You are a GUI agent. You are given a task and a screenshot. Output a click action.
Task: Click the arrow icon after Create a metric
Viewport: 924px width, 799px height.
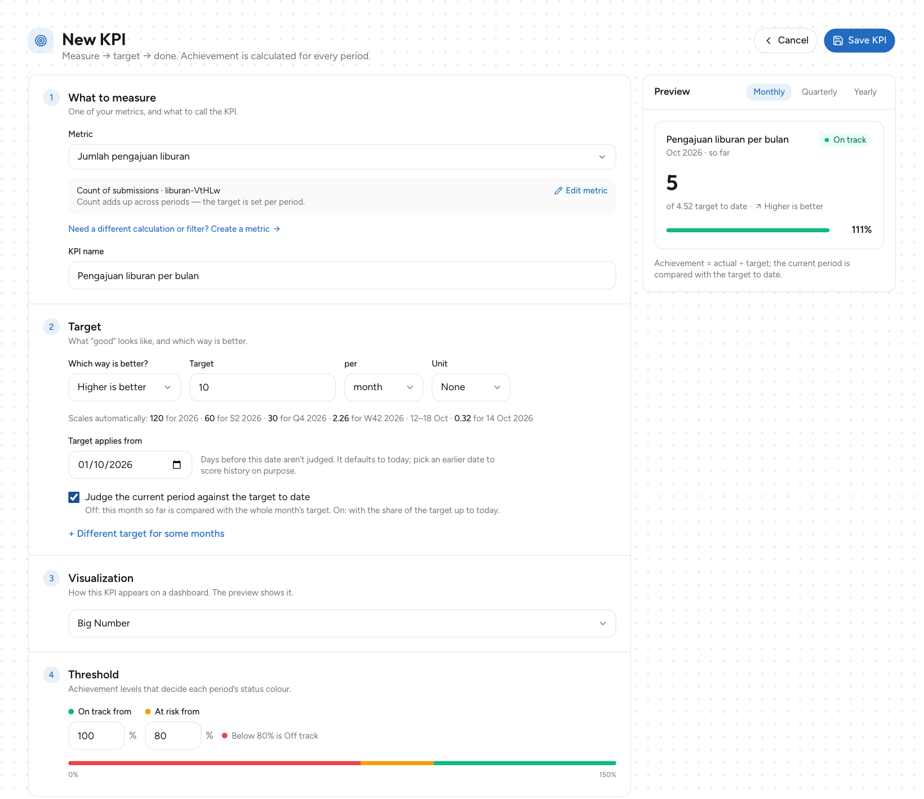pyautogui.click(x=277, y=229)
